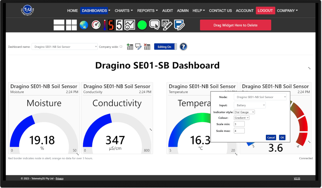Click the Scale min input field
Viewport: 322px width, 188px height.
click(x=239, y=124)
